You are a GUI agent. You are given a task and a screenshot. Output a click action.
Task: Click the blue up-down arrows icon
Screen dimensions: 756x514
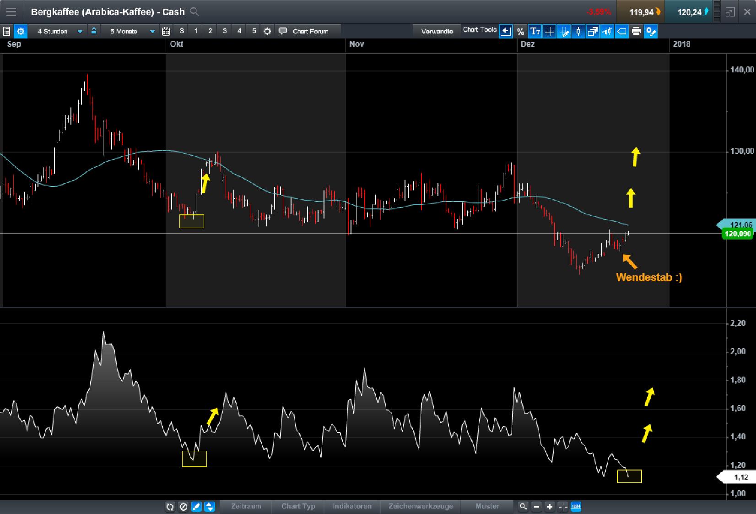(x=210, y=507)
